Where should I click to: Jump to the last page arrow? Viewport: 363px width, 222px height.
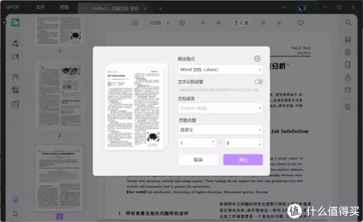coord(279,22)
